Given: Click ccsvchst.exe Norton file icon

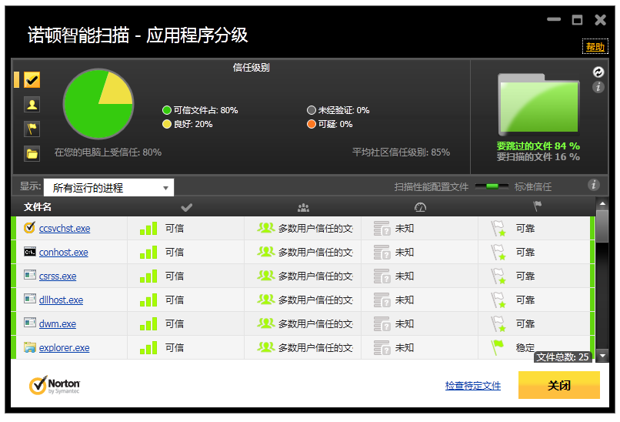Looking at the screenshot, I should [29, 228].
